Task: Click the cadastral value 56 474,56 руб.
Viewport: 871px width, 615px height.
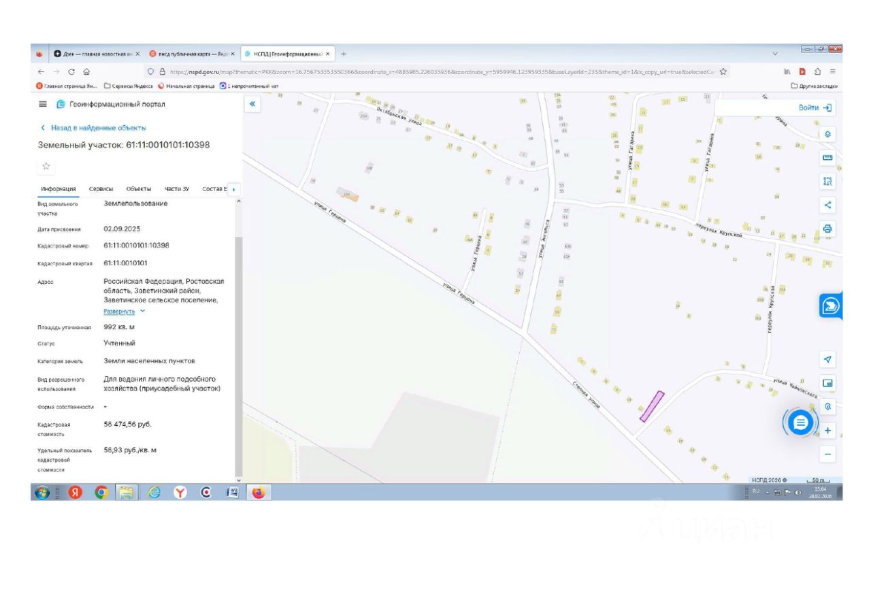Action: [x=127, y=424]
